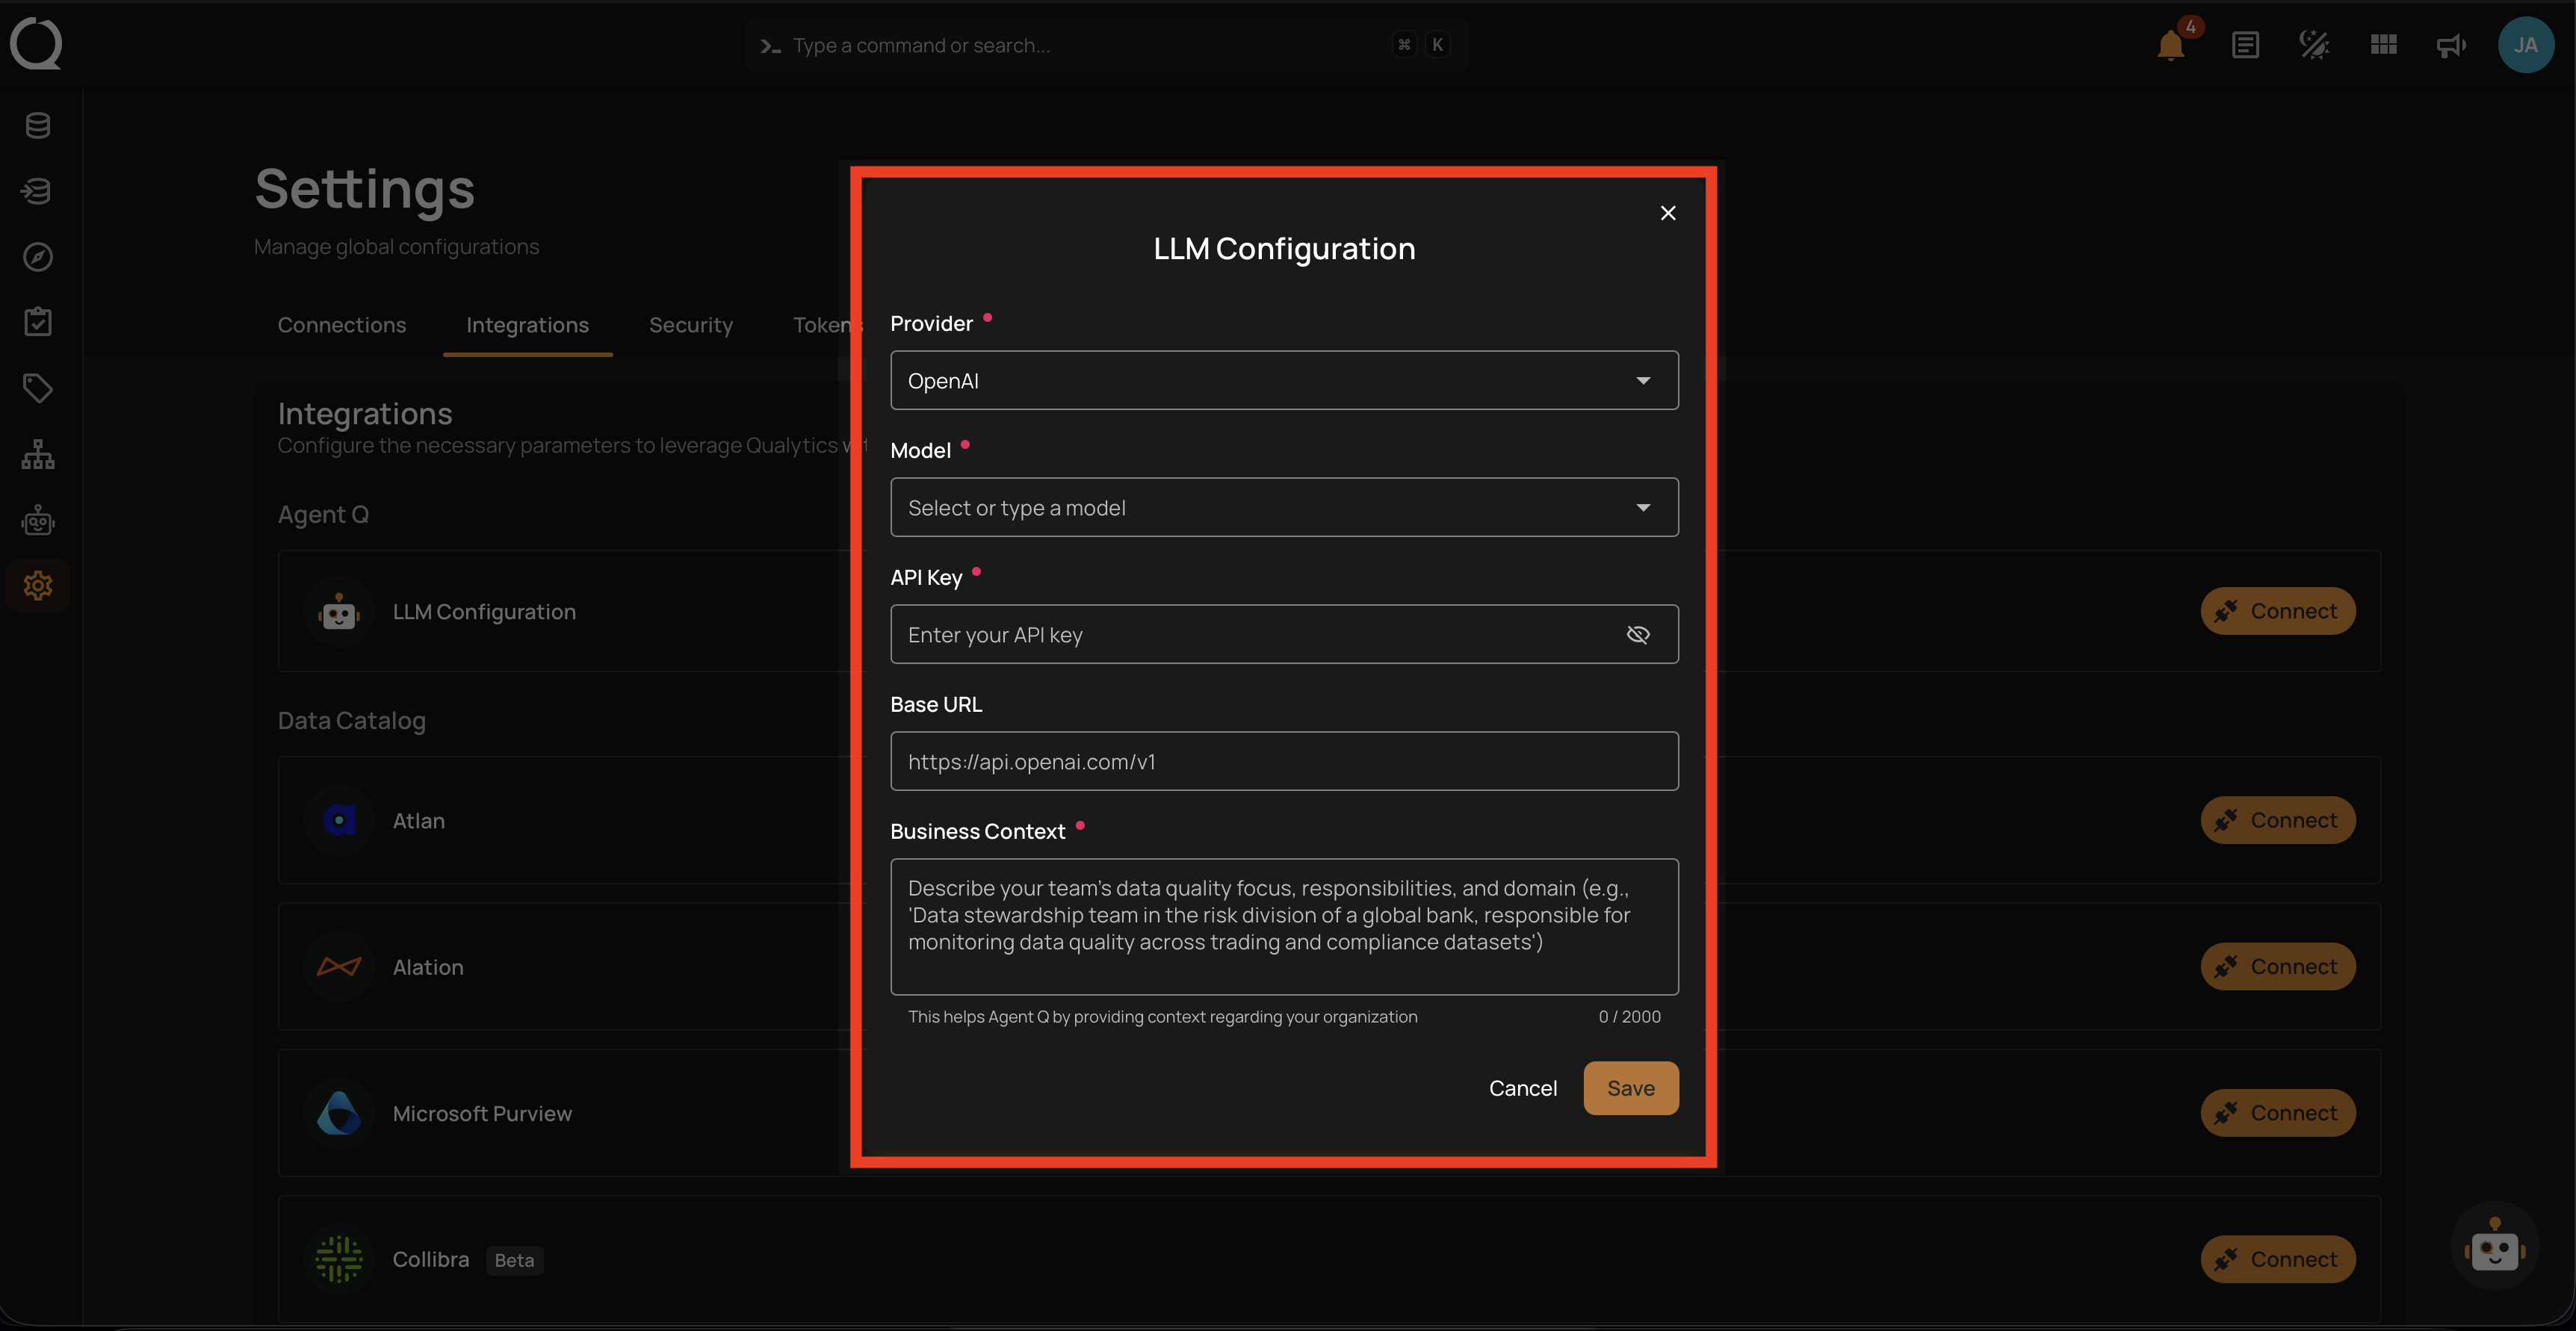The height and width of the screenshot is (1331, 2576).
Task: Connect the LLM Configuration integration
Action: point(2278,611)
